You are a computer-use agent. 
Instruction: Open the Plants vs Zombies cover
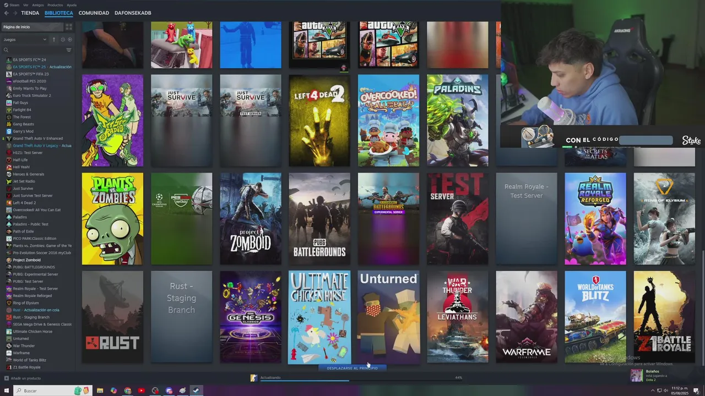coord(112,219)
